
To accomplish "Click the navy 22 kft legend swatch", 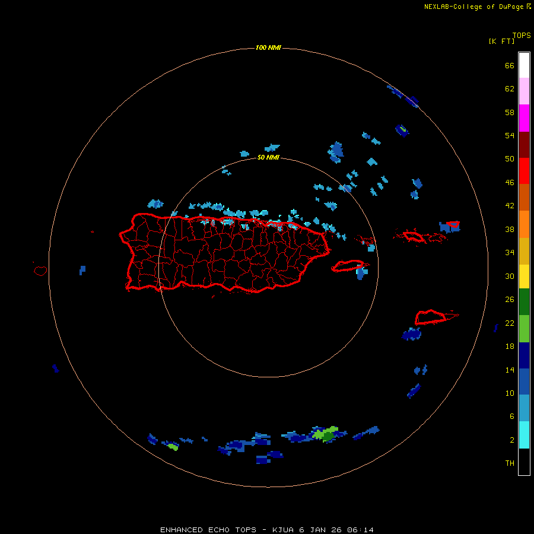I will pyautogui.click(x=524, y=355).
